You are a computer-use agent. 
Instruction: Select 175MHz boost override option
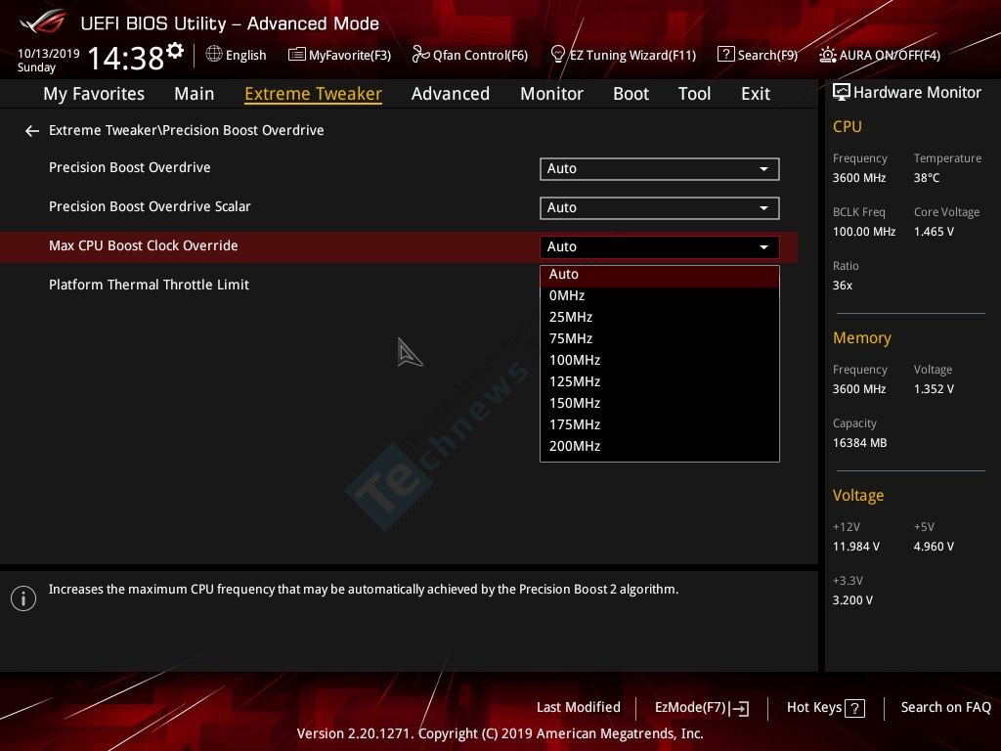(660, 424)
